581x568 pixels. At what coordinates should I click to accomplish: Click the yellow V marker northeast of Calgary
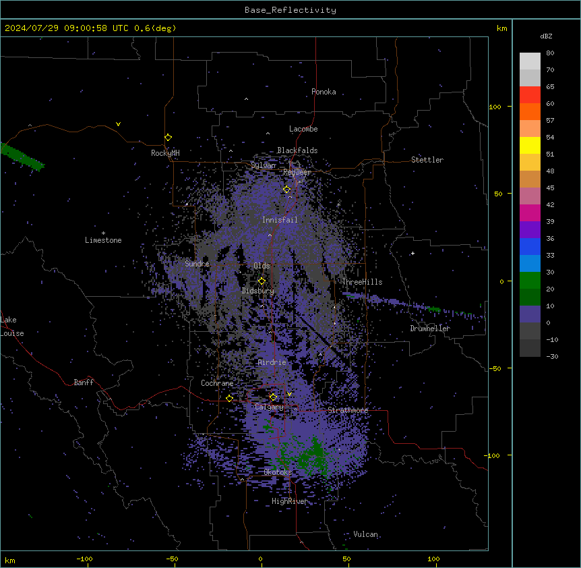[289, 394]
